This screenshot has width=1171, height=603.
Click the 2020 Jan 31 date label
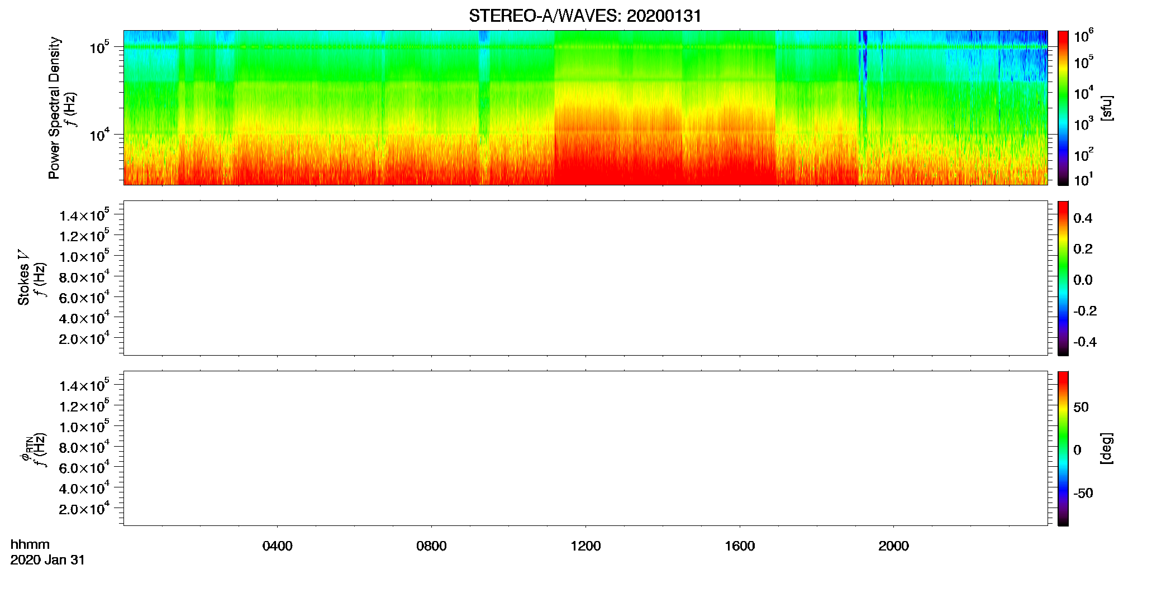click(x=47, y=560)
